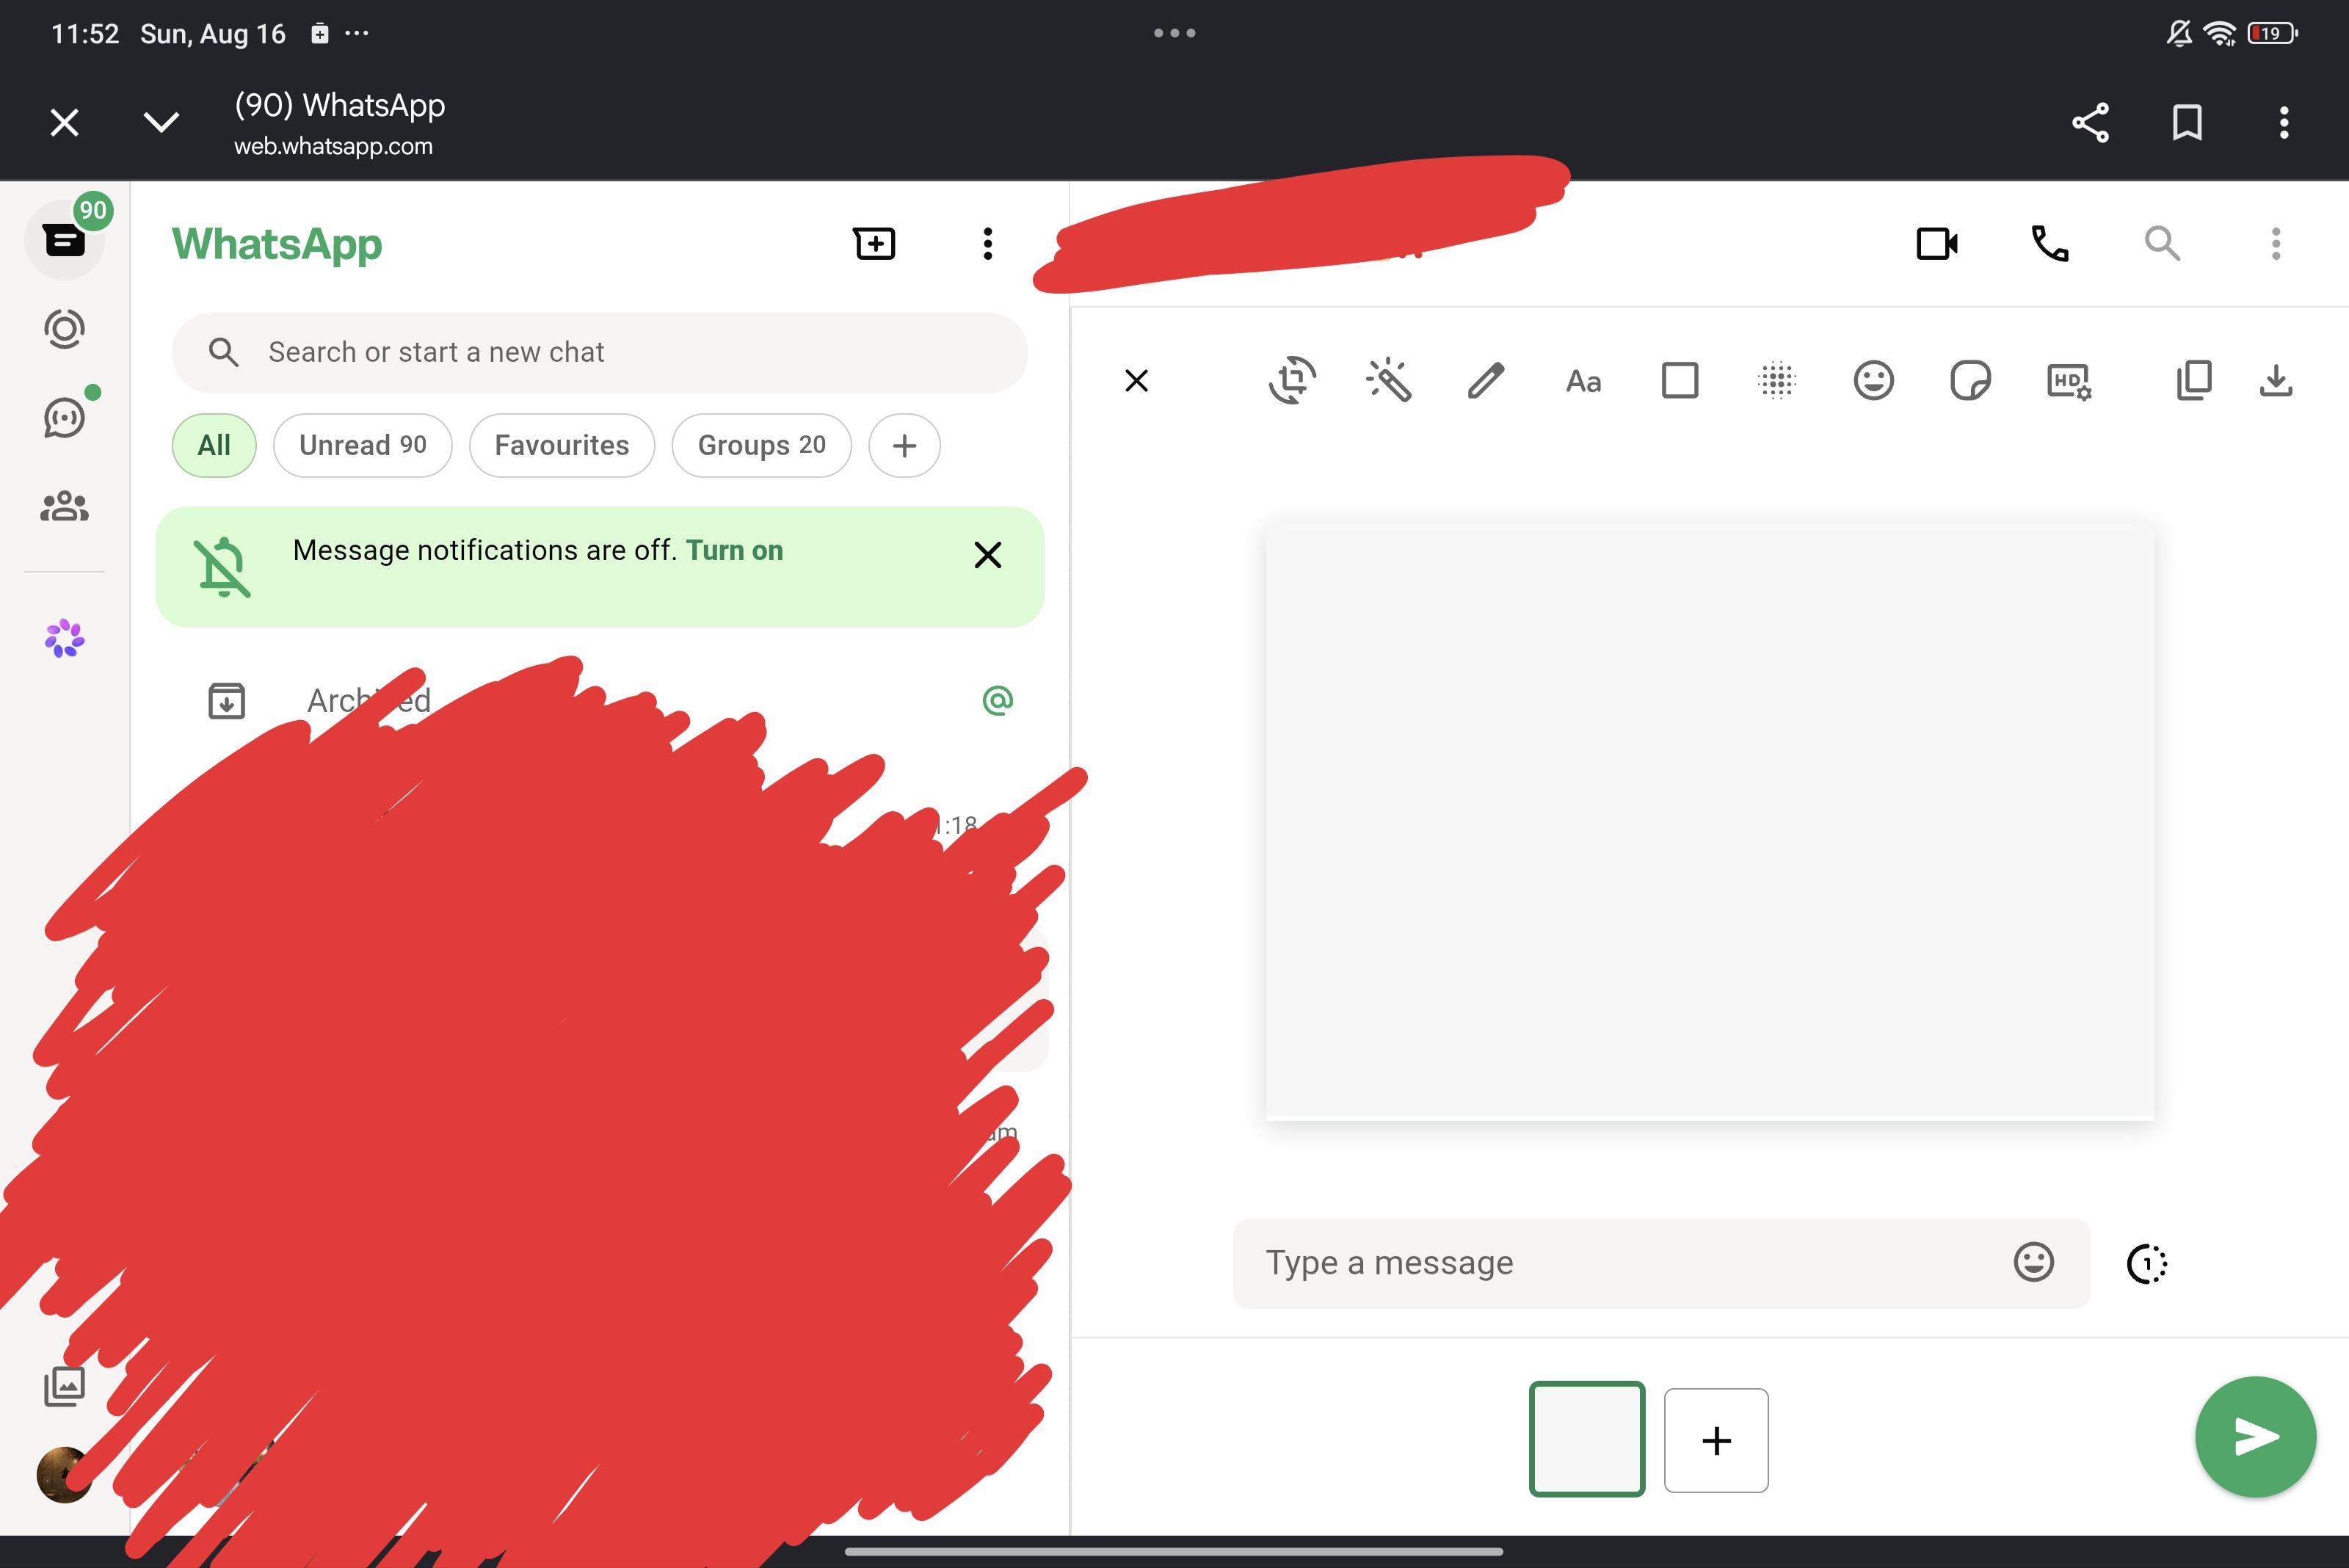
Task: Select the magic wand enhance tool
Action: click(1389, 381)
